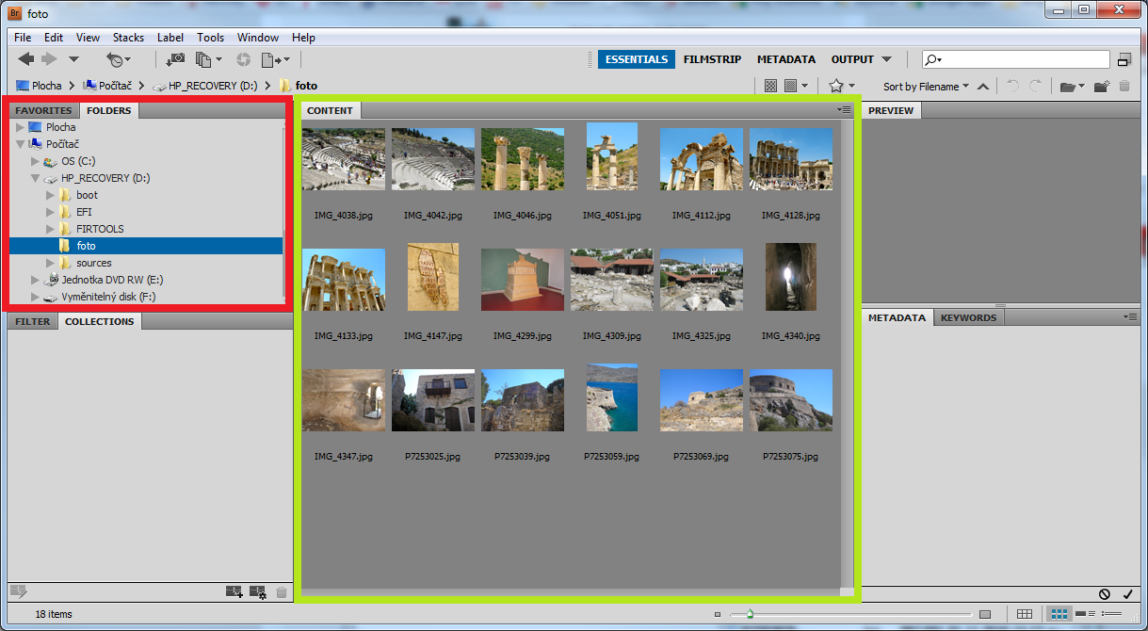
Task: Click Počítač in the path breadcrumb
Action: tap(114, 86)
